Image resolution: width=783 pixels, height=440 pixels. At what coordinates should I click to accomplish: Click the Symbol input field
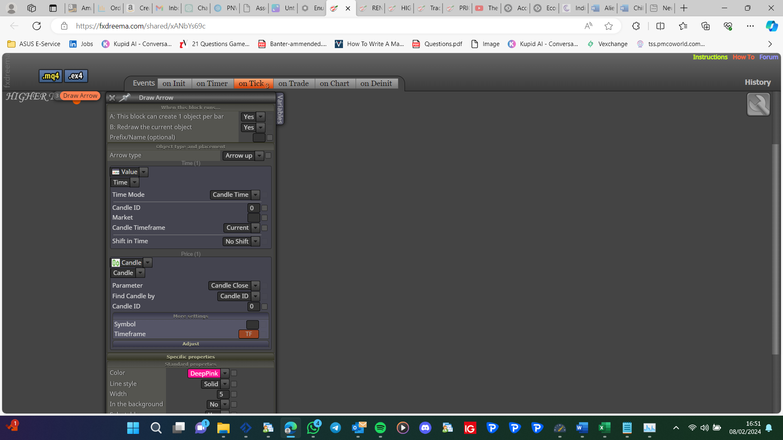pos(252,324)
